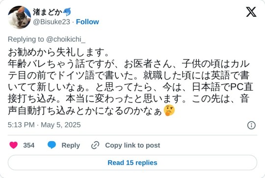Click the dolphin emoji beside the name

pyautogui.click(x=67, y=12)
